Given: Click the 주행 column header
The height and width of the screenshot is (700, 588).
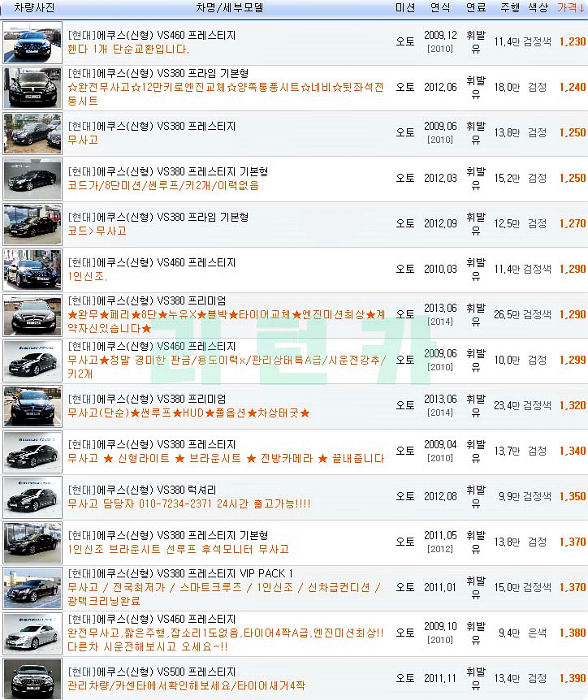Looking at the screenshot, I should pos(510,7).
